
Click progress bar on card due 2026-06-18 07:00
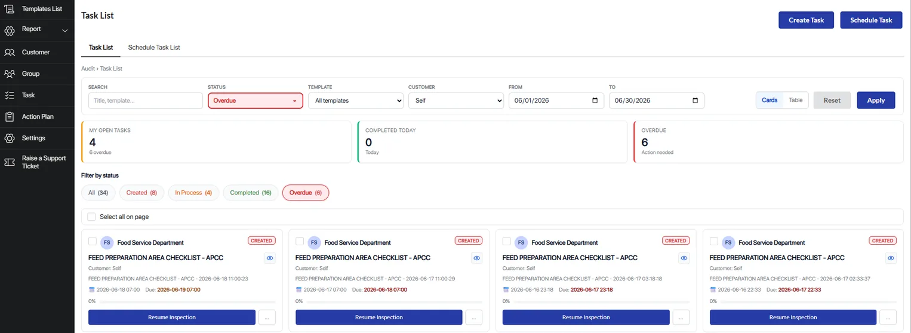pos(393,301)
